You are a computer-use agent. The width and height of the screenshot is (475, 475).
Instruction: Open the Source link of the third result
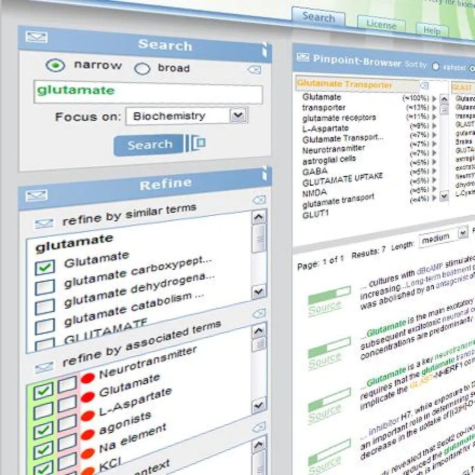click(x=325, y=413)
